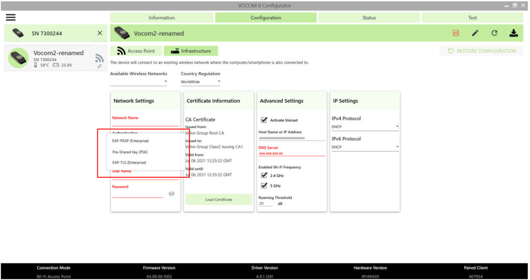Click the Volvo Group Class2 Issuing CA1 text

pyautogui.click(x=214, y=147)
